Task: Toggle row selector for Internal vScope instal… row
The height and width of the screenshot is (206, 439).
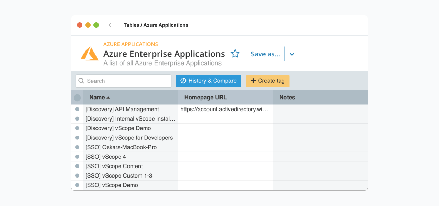Action: [x=77, y=119]
